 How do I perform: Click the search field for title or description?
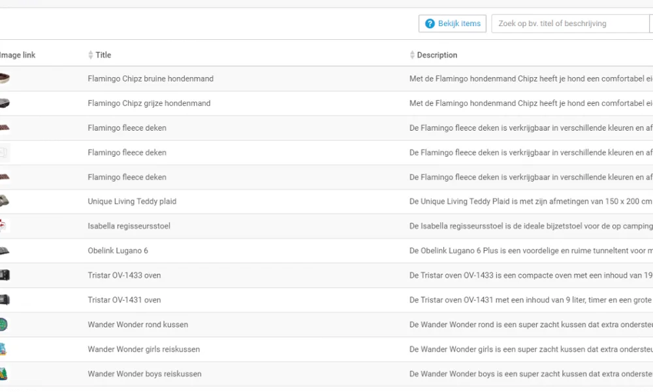[x=569, y=24]
